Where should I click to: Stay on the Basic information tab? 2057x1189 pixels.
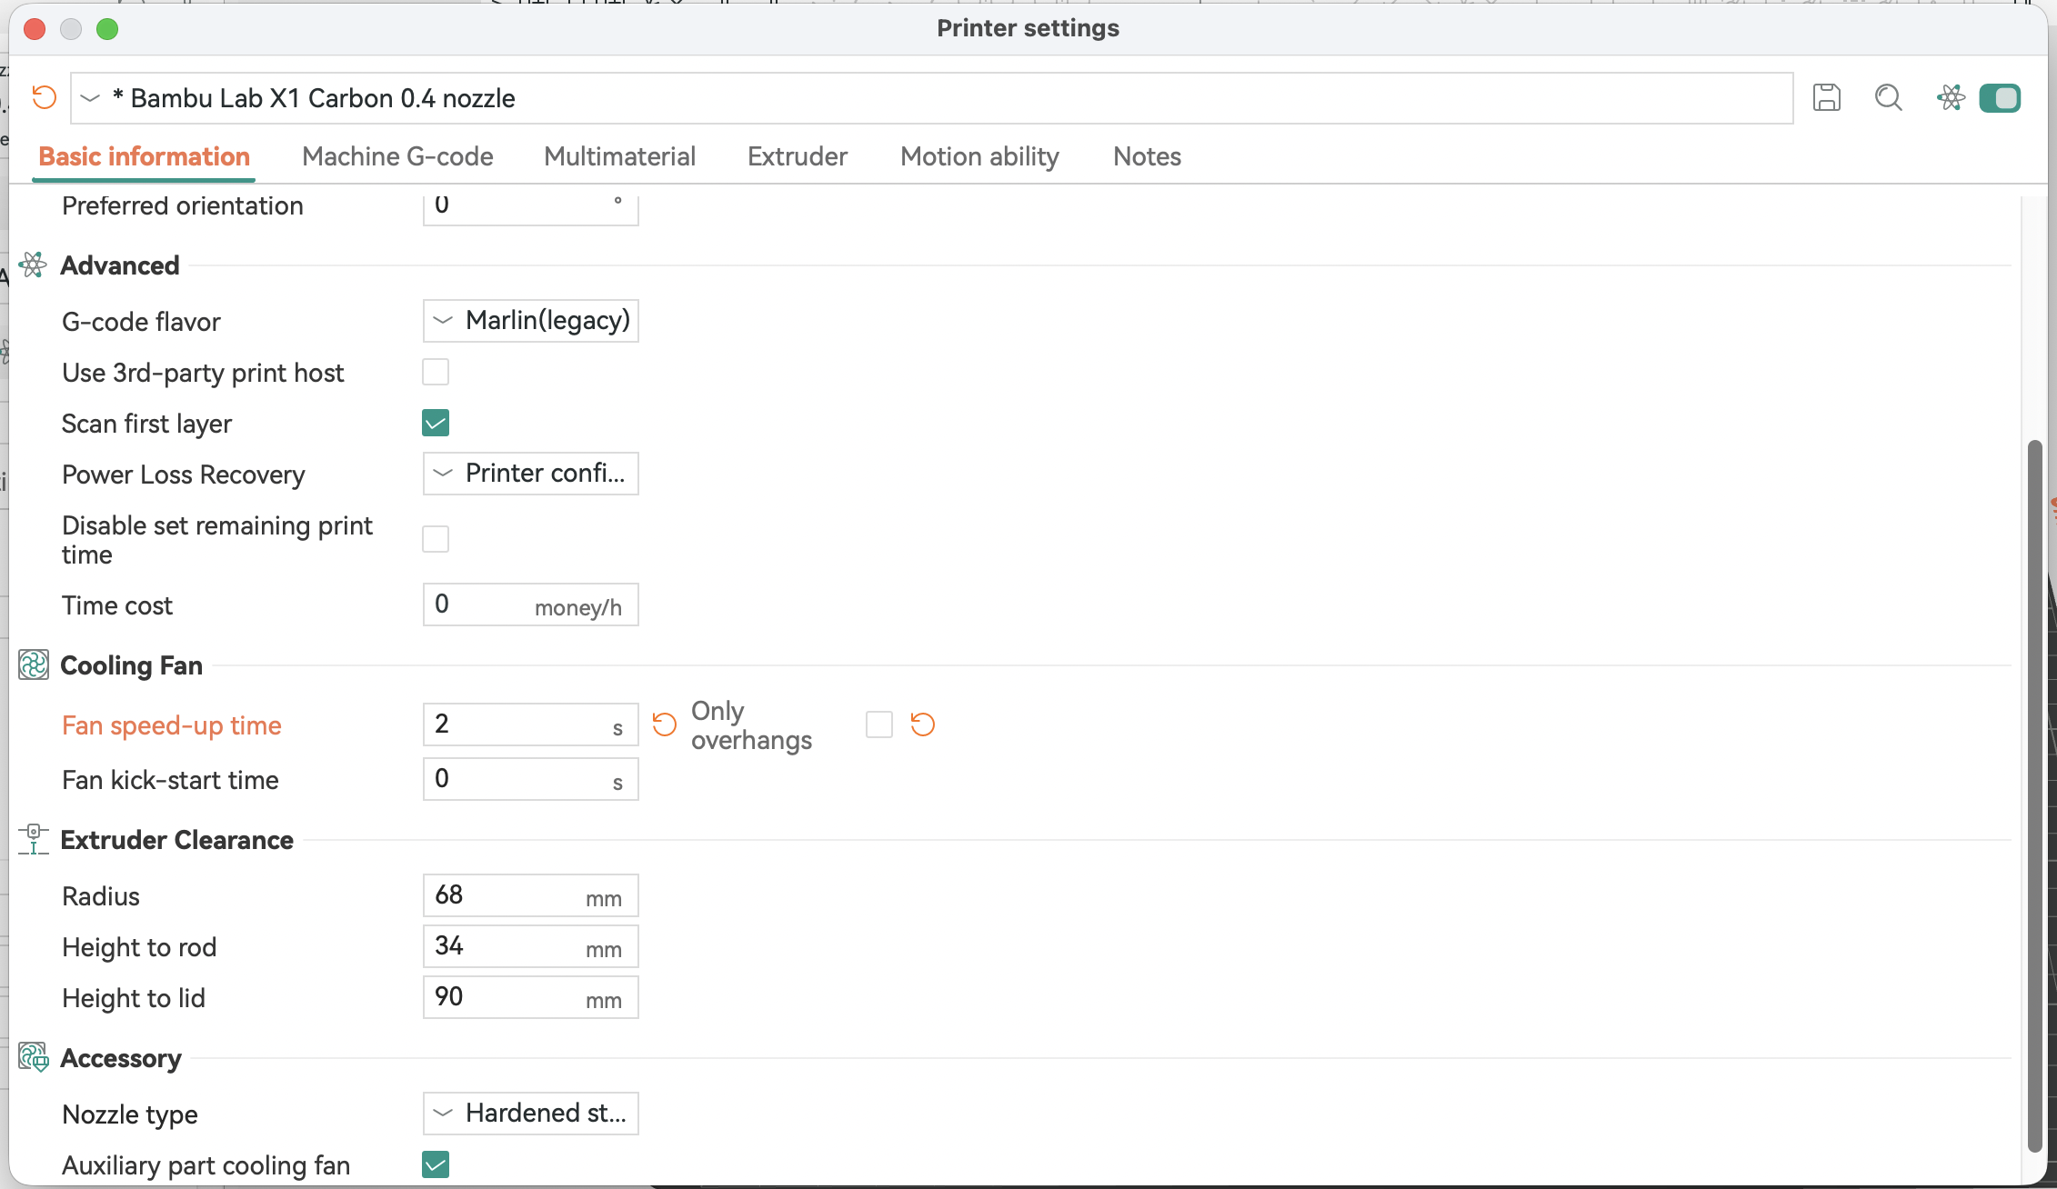pyautogui.click(x=144, y=156)
